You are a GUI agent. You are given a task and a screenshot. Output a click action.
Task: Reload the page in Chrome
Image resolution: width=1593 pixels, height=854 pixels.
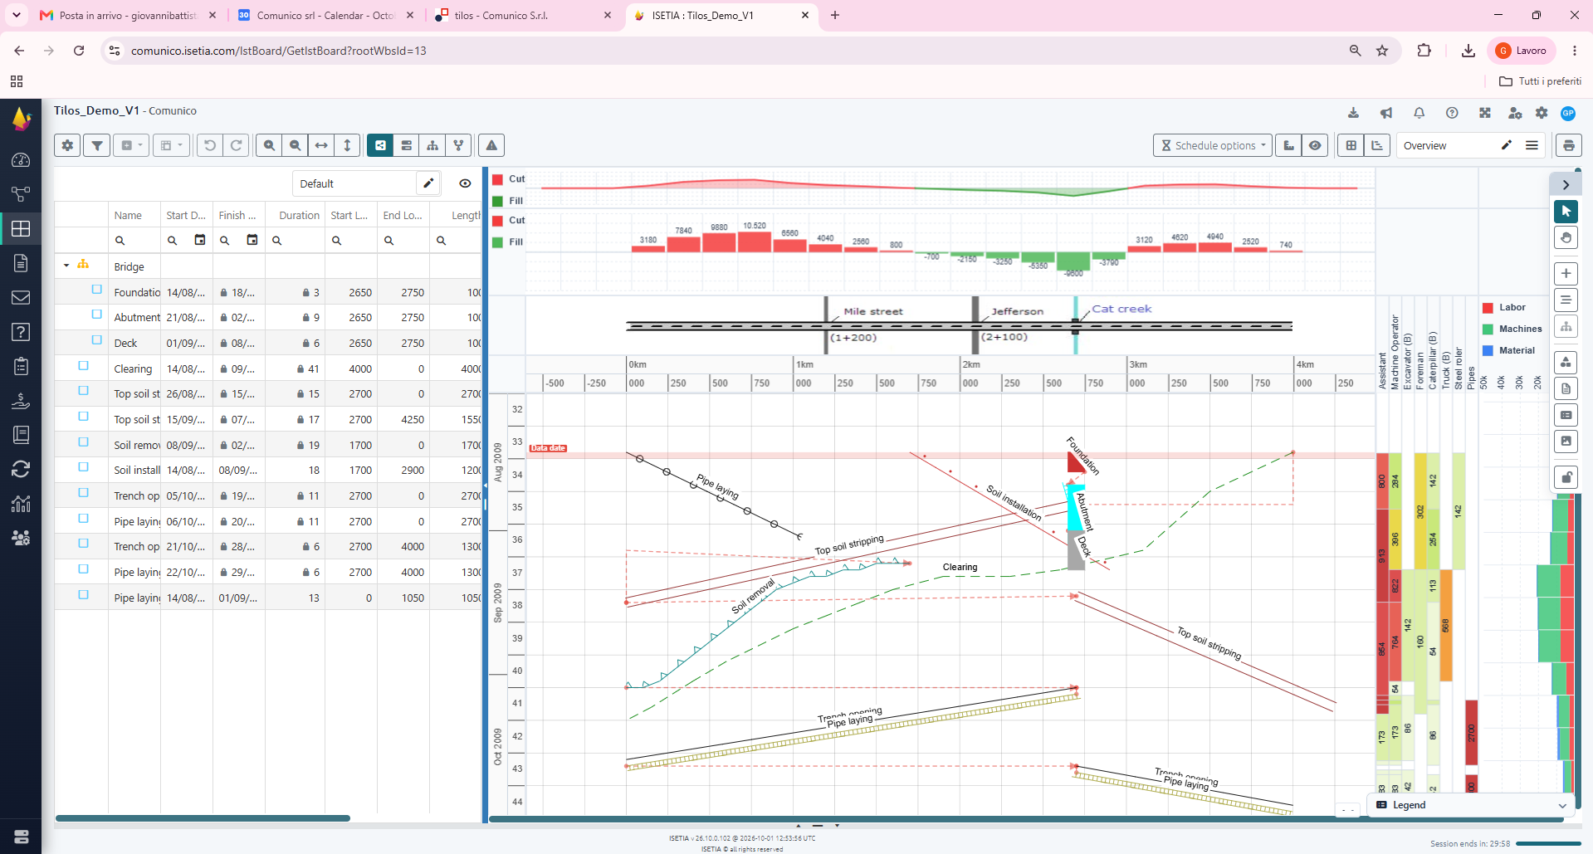[79, 51]
